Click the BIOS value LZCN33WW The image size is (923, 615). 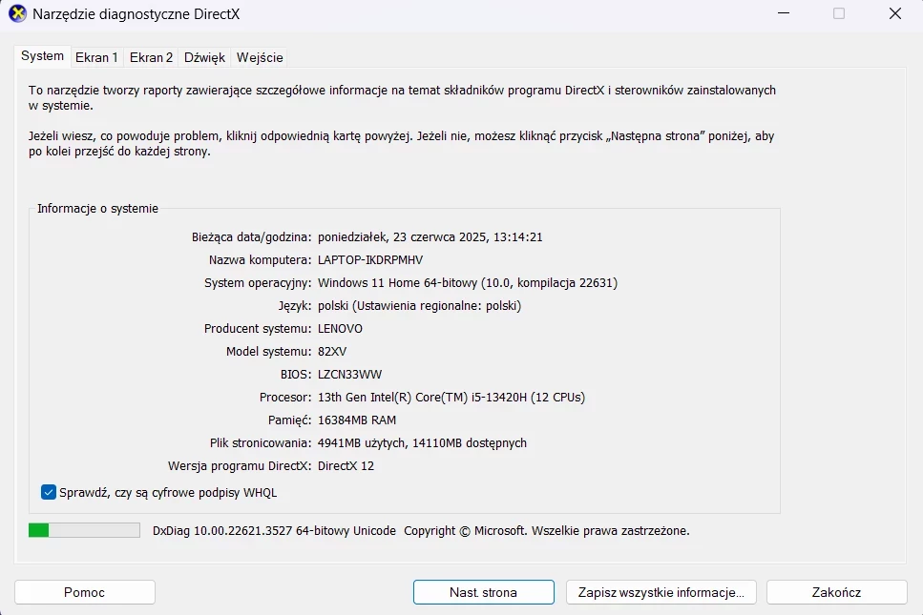click(349, 374)
